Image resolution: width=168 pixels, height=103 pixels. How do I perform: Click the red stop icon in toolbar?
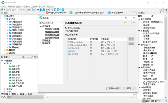(38, 9)
